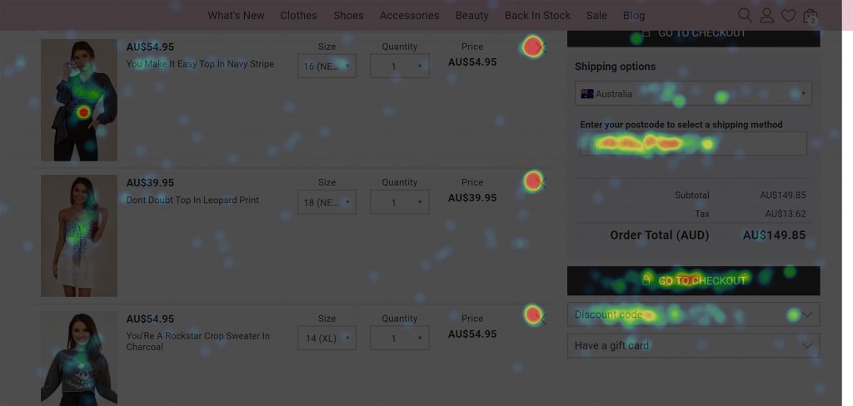This screenshot has height=406, width=853.
Task: Select the Shipping options heading
Action: (x=616, y=67)
